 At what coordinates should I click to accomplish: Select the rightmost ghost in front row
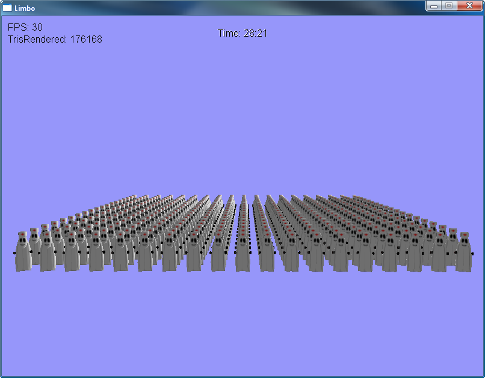pos(463,252)
